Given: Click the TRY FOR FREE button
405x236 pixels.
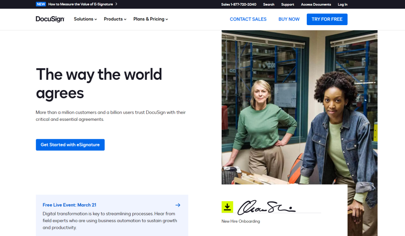Looking at the screenshot, I should click(327, 20).
